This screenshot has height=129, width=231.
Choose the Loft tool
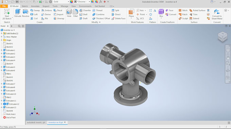tap(34, 14)
